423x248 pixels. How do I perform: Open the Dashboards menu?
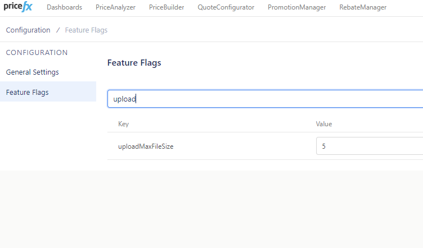[64, 7]
